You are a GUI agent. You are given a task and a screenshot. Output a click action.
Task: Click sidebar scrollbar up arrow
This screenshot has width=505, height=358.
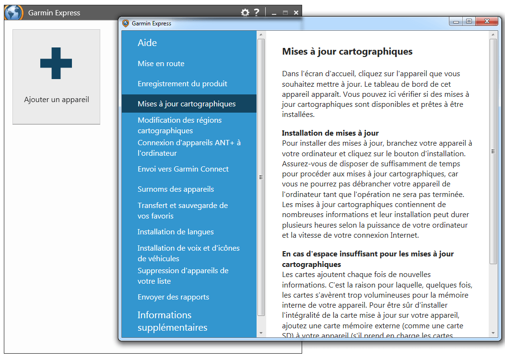click(261, 35)
